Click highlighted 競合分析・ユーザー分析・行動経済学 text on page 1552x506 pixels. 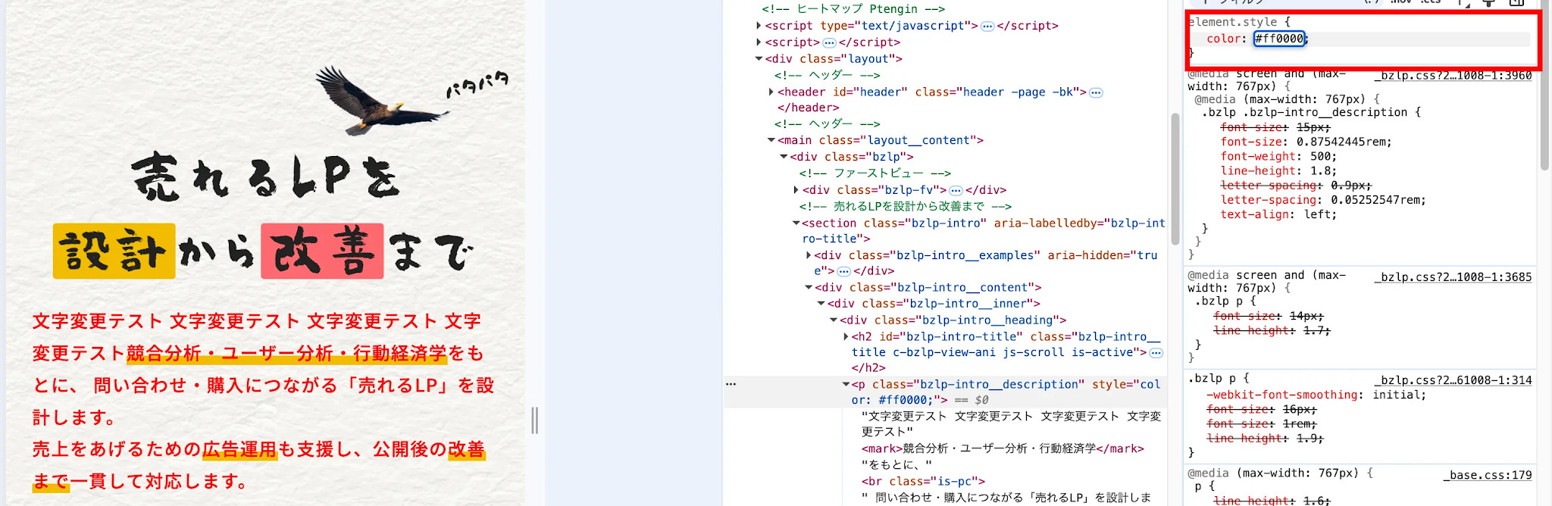(x=287, y=354)
